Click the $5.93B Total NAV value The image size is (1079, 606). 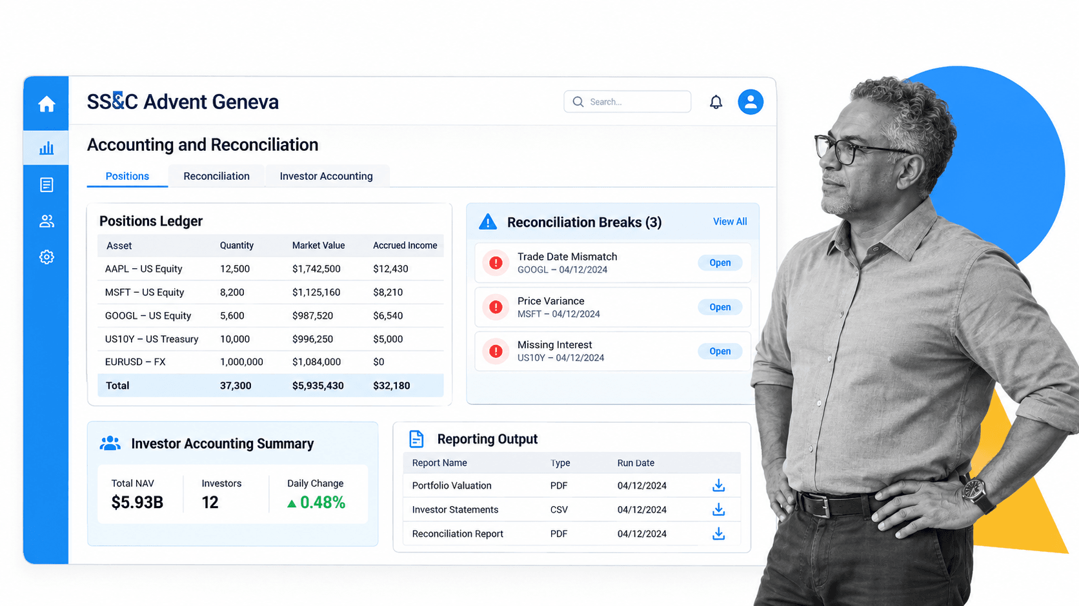pyautogui.click(x=137, y=502)
